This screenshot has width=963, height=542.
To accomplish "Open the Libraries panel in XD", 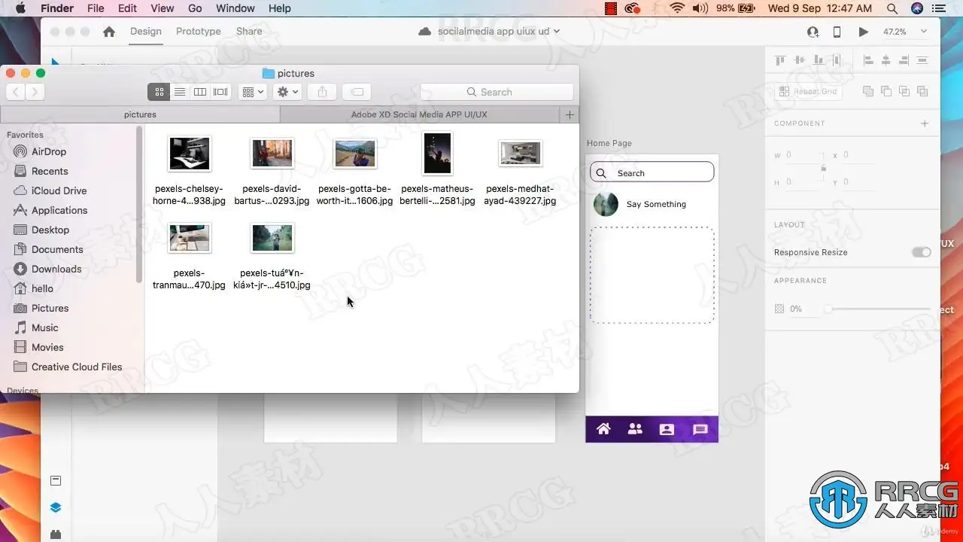I will pos(56,480).
